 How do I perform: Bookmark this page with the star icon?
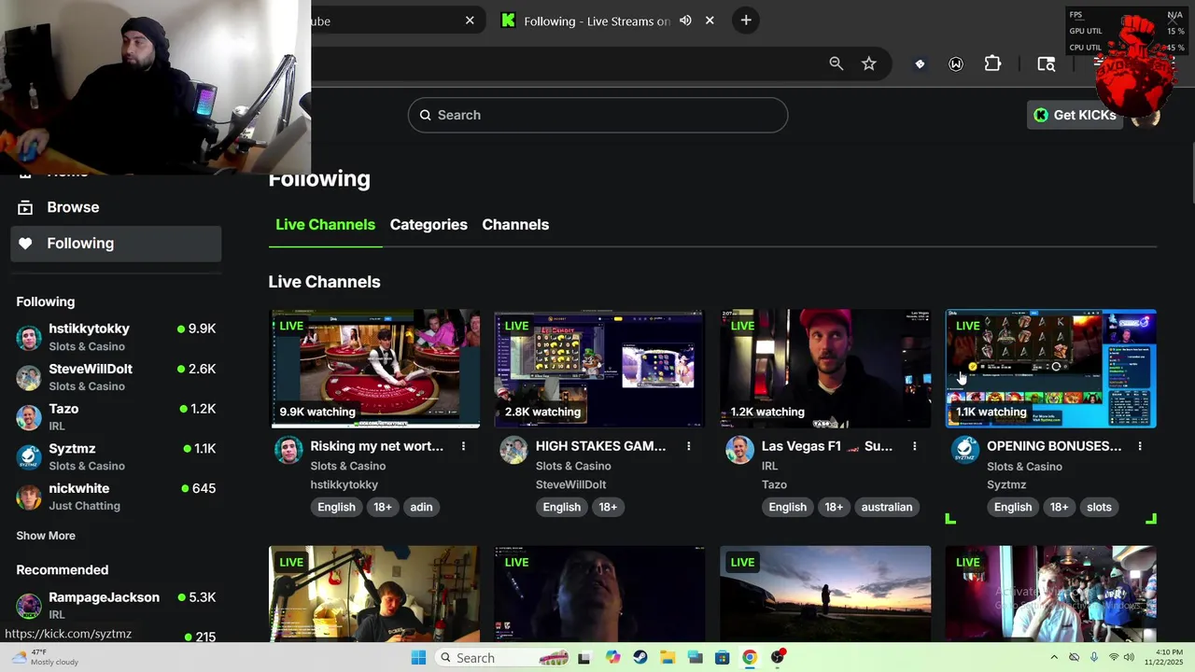coord(869,63)
